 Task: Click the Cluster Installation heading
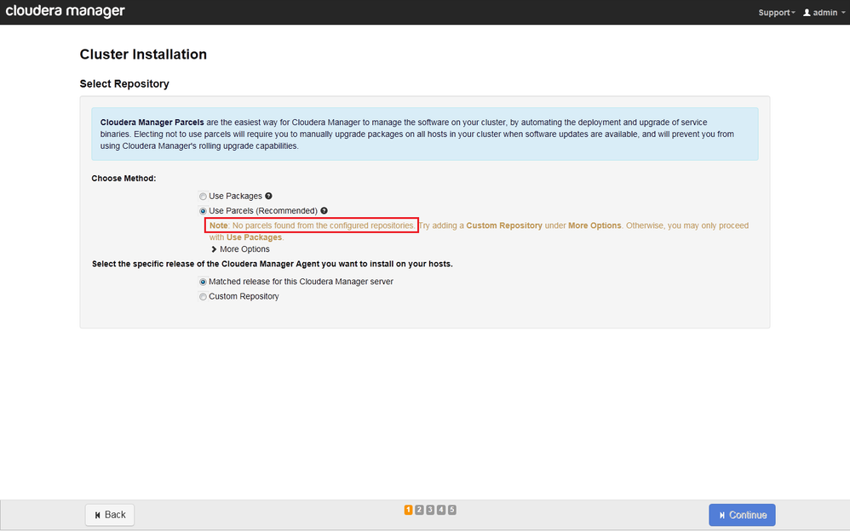pyautogui.click(x=143, y=54)
